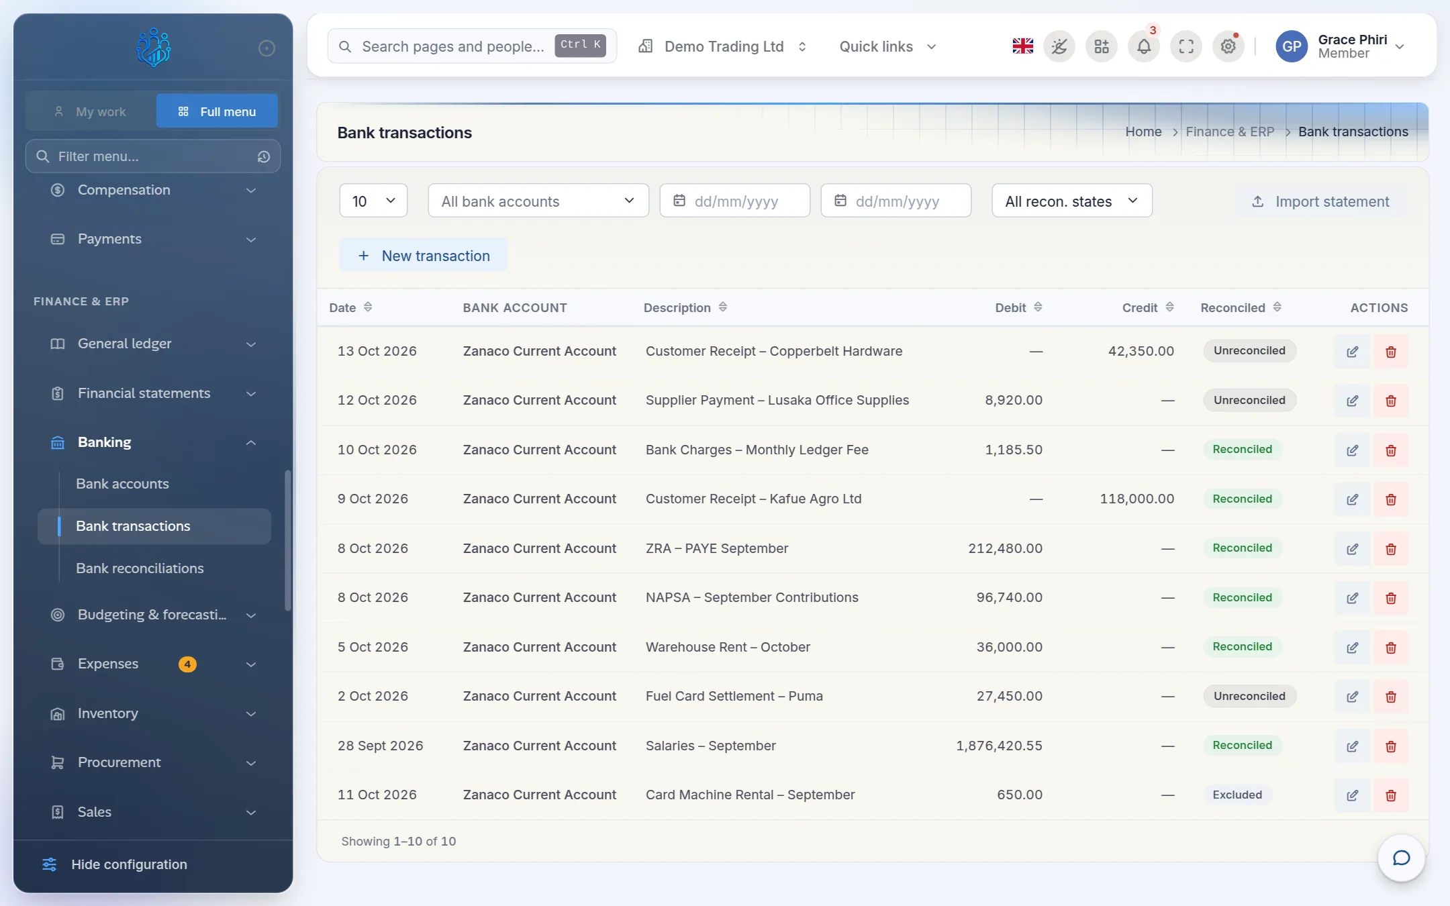This screenshot has height=906, width=1450.
Task: Edit the Copperbelt Hardware receipt transaction
Action: tap(1352, 352)
